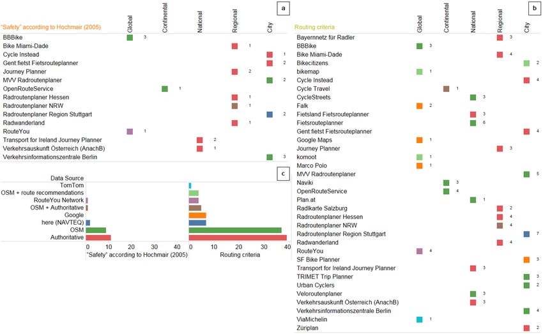Click the "Veloroutenplaner" row label

pyautogui.click(x=319, y=294)
